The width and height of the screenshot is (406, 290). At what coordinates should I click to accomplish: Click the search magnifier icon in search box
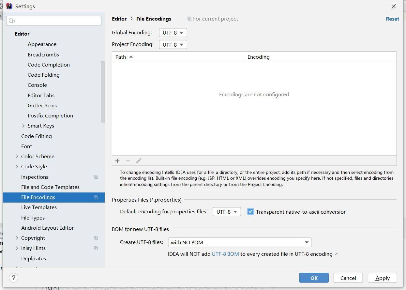12,21
